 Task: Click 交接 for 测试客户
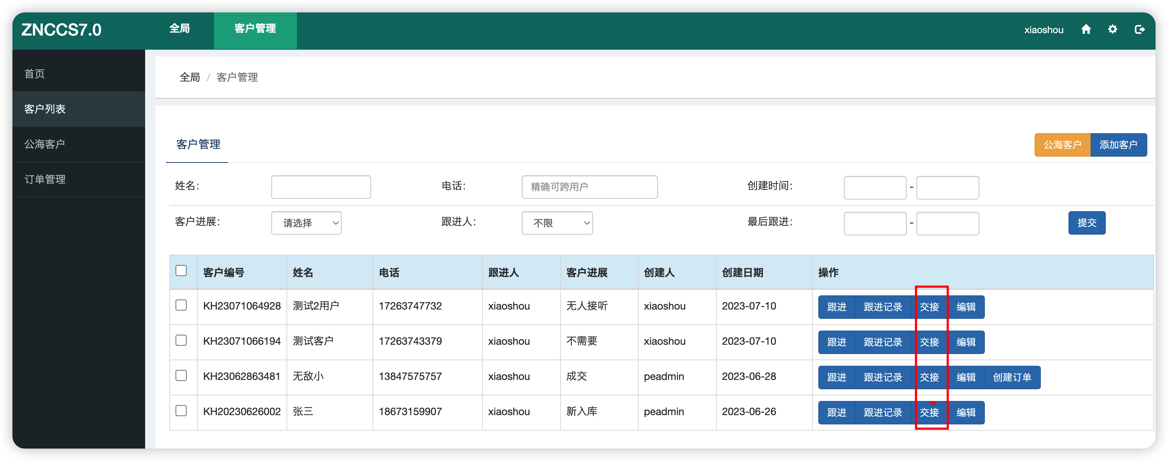pyautogui.click(x=929, y=342)
